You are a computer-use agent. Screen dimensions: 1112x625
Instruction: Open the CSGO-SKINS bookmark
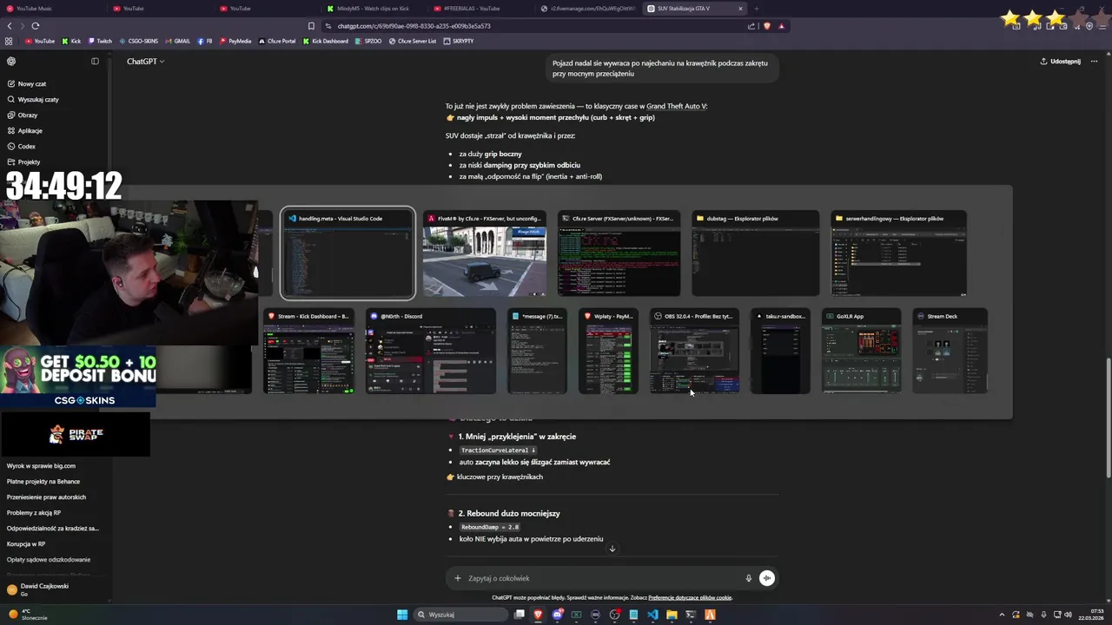pos(139,41)
